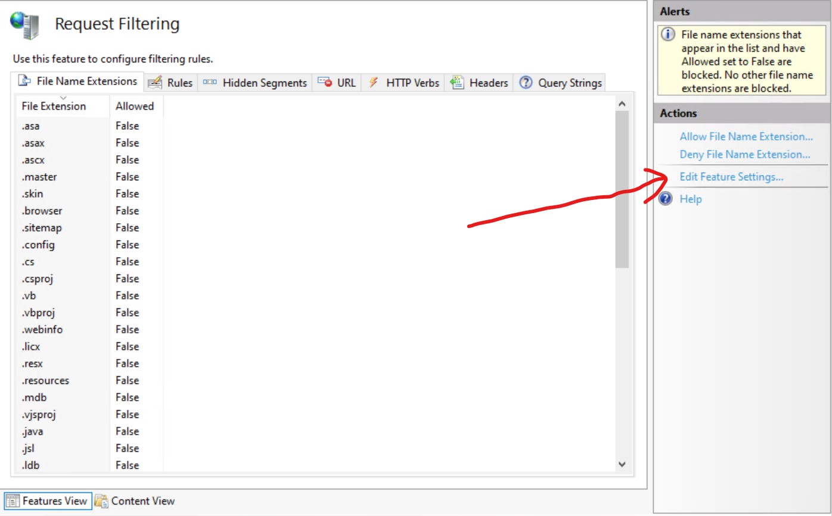Click the HTTP Verbs lightning icon
This screenshot has height=516, width=832.
(x=373, y=83)
